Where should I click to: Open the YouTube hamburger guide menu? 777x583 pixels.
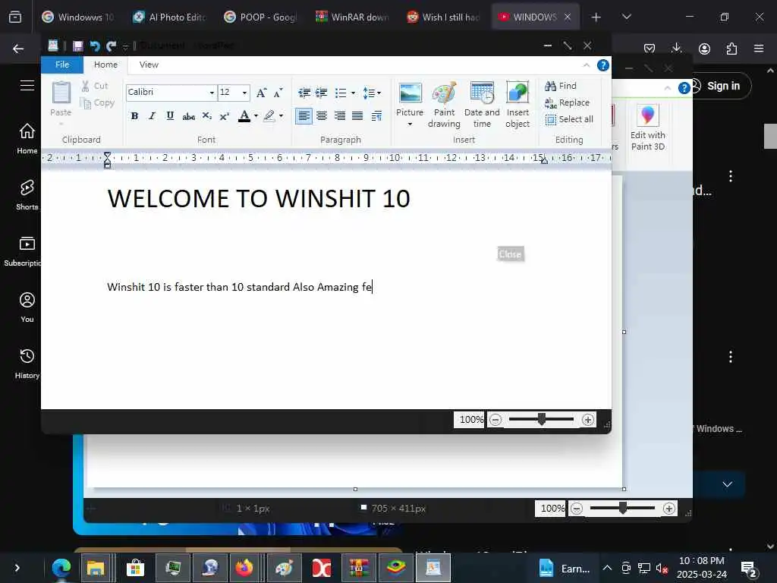tap(27, 85)
